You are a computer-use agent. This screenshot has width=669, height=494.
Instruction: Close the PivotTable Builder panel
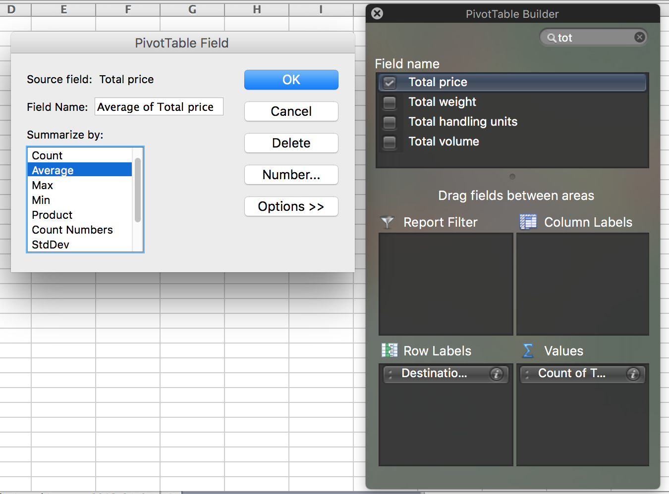pos(377,13)
